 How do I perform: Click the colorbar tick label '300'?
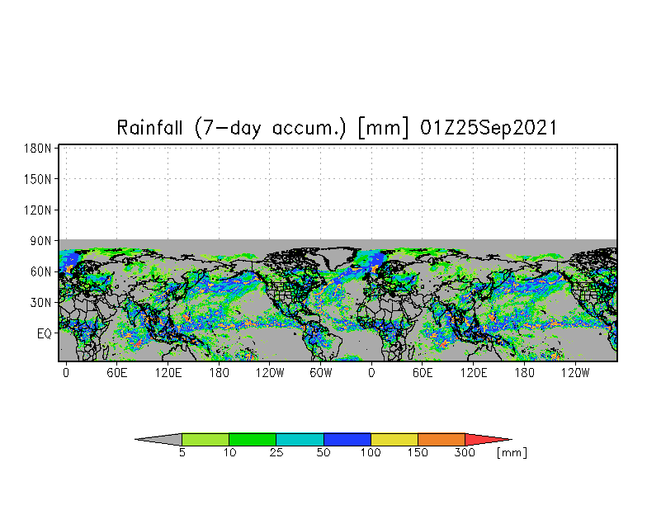pyautogui.click(x=465, y=452)
